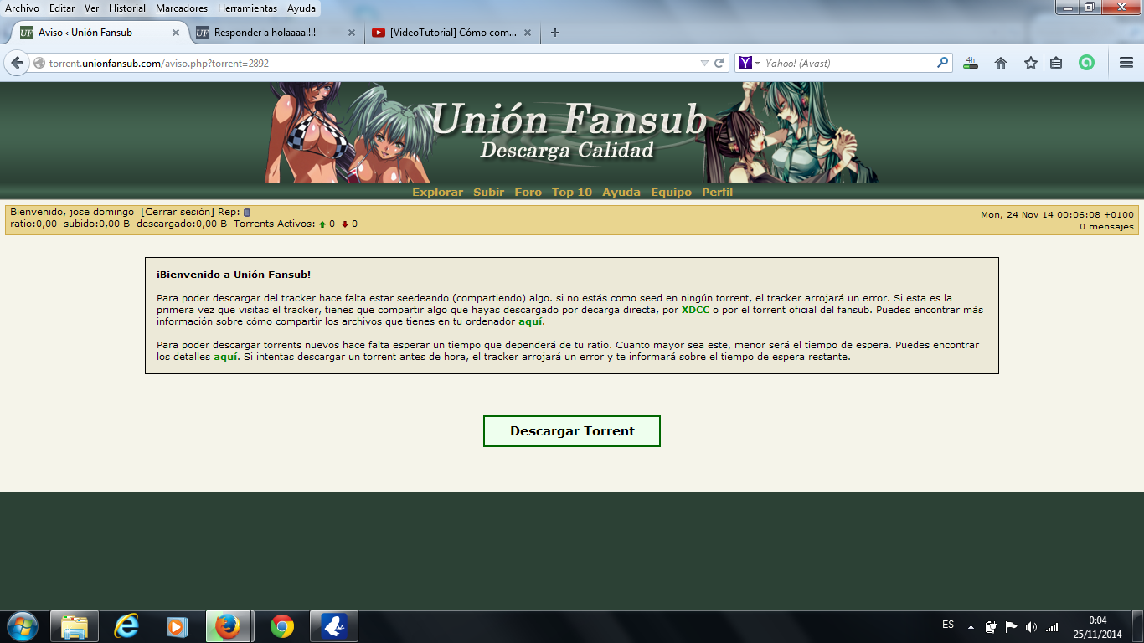
Task: Bookmark this page with star icon
Action: [1031, 63]
